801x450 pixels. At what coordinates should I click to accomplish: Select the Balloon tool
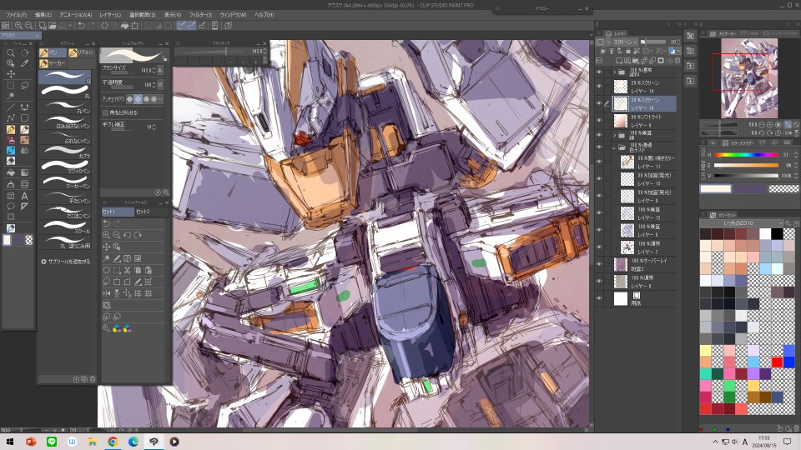coord(10,206)
